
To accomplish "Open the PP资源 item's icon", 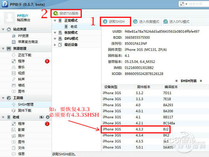I will 14,36.
